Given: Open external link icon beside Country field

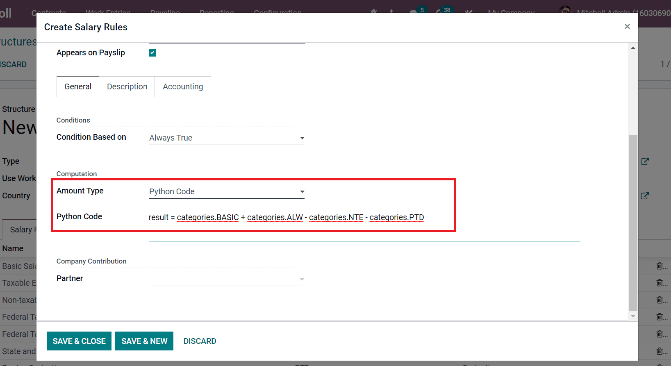Looking at the screenshot, I should [645, 196].
